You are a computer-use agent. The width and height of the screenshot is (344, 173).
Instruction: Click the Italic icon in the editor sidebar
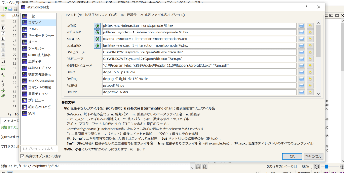point(3,33)
